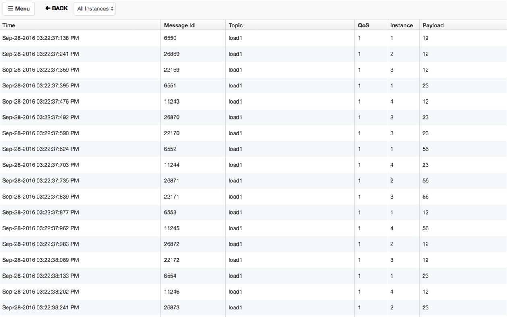Click the QoS column header
The width and height of the screenshot is (507, 317).
[363, 25]
